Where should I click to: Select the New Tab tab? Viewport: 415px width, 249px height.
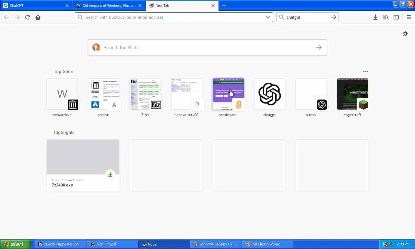point(182,6)
